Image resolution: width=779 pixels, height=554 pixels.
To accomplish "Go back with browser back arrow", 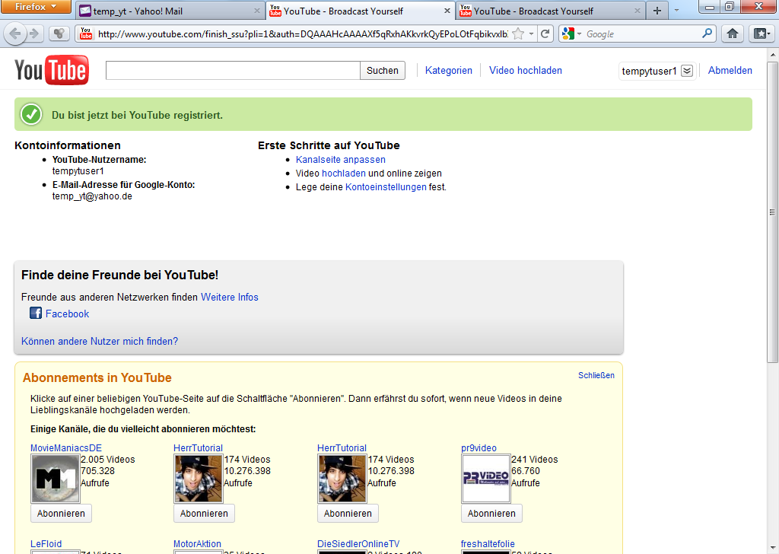I will (x=14, y=33).
